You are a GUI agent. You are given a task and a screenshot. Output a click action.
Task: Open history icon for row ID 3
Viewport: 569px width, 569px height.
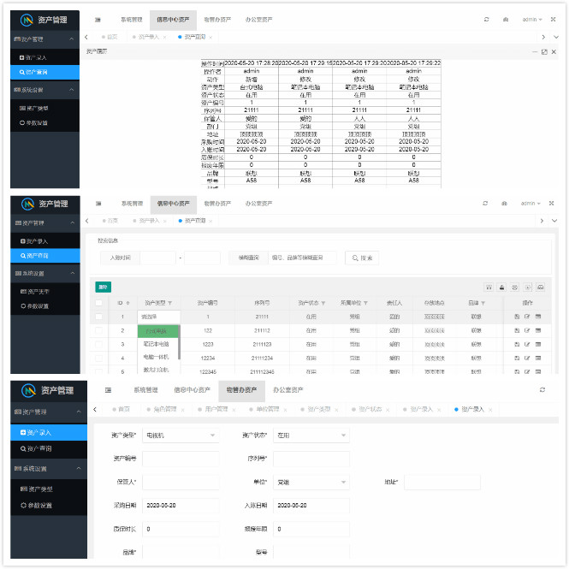click(538, 344)
